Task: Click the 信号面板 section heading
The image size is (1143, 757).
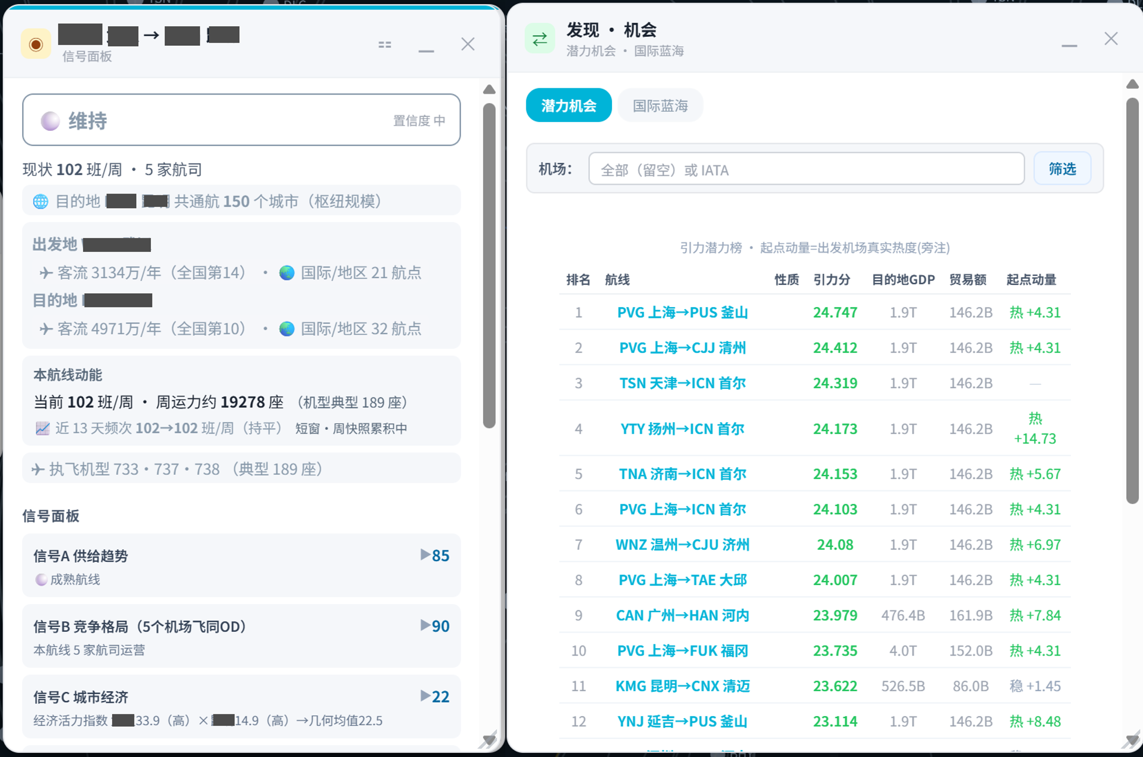Action: [51, 516]
